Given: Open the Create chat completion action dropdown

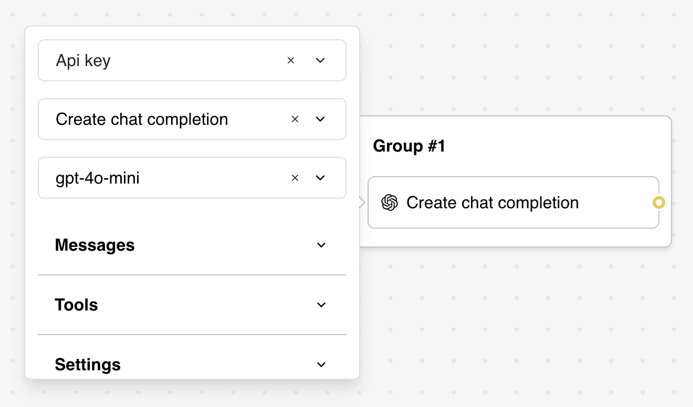Looking at the screenshot, I should tap(320, 119).
